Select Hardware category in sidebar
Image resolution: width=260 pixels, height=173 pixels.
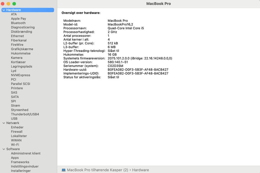[28, 10]
